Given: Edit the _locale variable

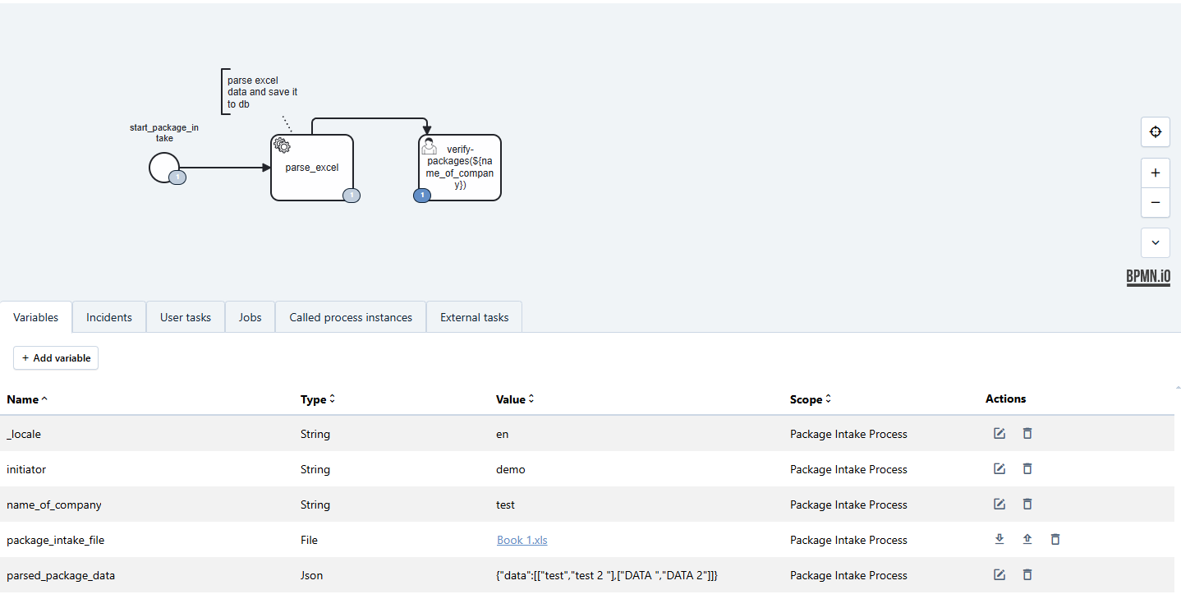Looking at the screenshot, I should [999, 433].
